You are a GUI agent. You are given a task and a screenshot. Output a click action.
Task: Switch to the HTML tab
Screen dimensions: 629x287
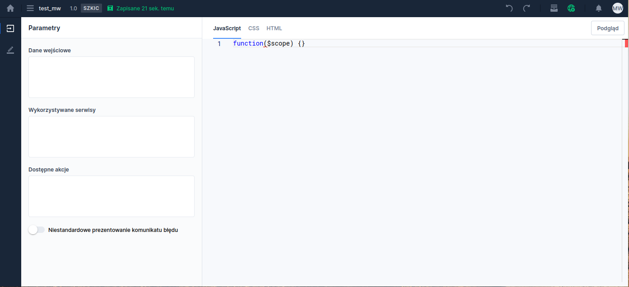tap(274, 28)
